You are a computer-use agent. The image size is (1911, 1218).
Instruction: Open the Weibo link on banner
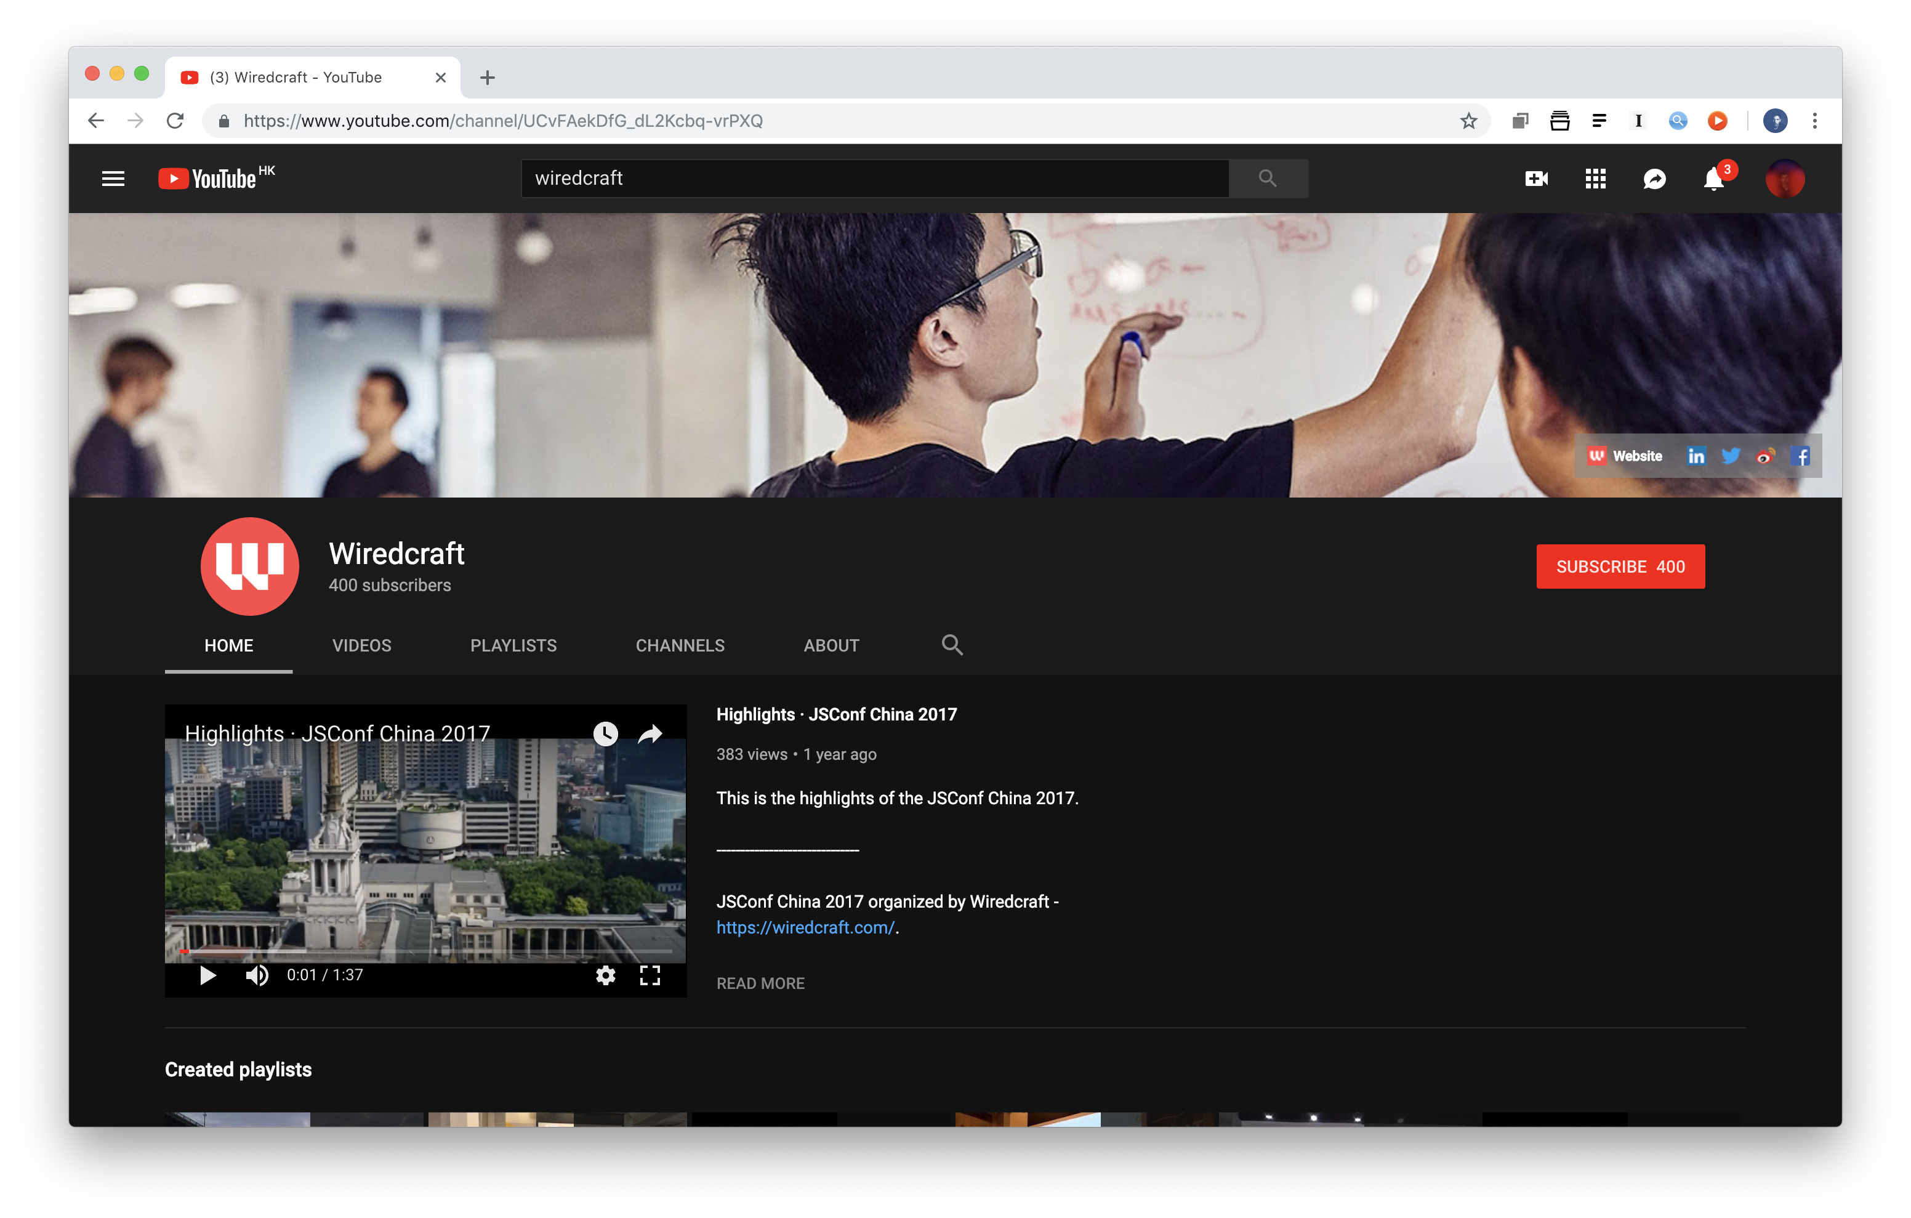click(x=1765, y=456)
